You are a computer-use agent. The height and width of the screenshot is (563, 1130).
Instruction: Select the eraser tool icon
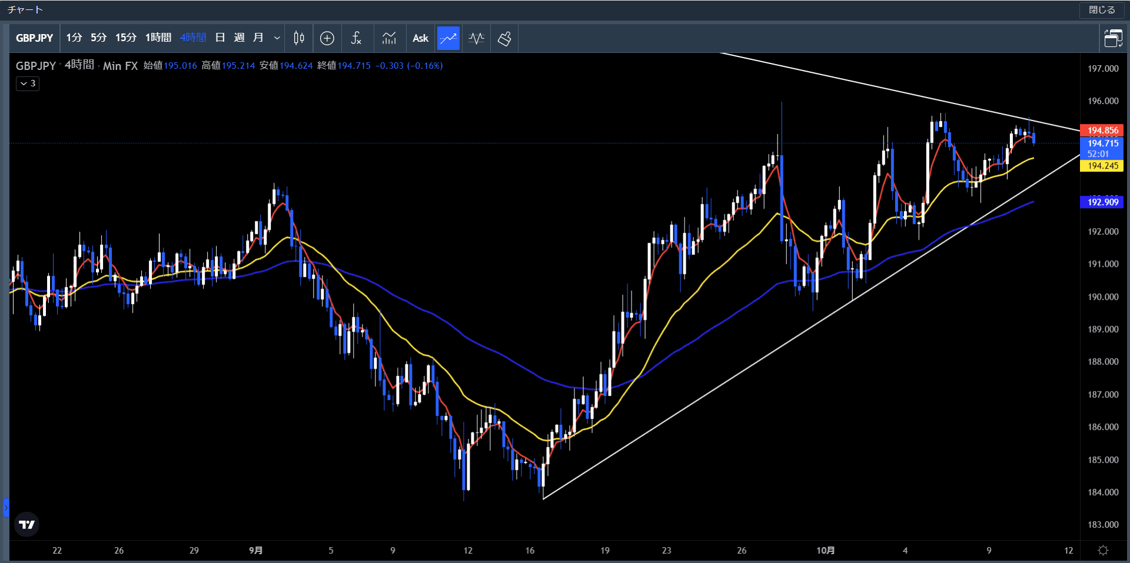click(504, 38)
